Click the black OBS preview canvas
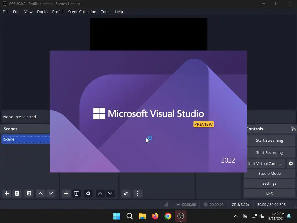297x223 pixels. point(148,34)
